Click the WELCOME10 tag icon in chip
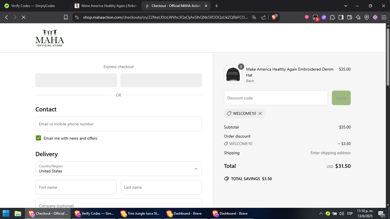 (229, 114)
